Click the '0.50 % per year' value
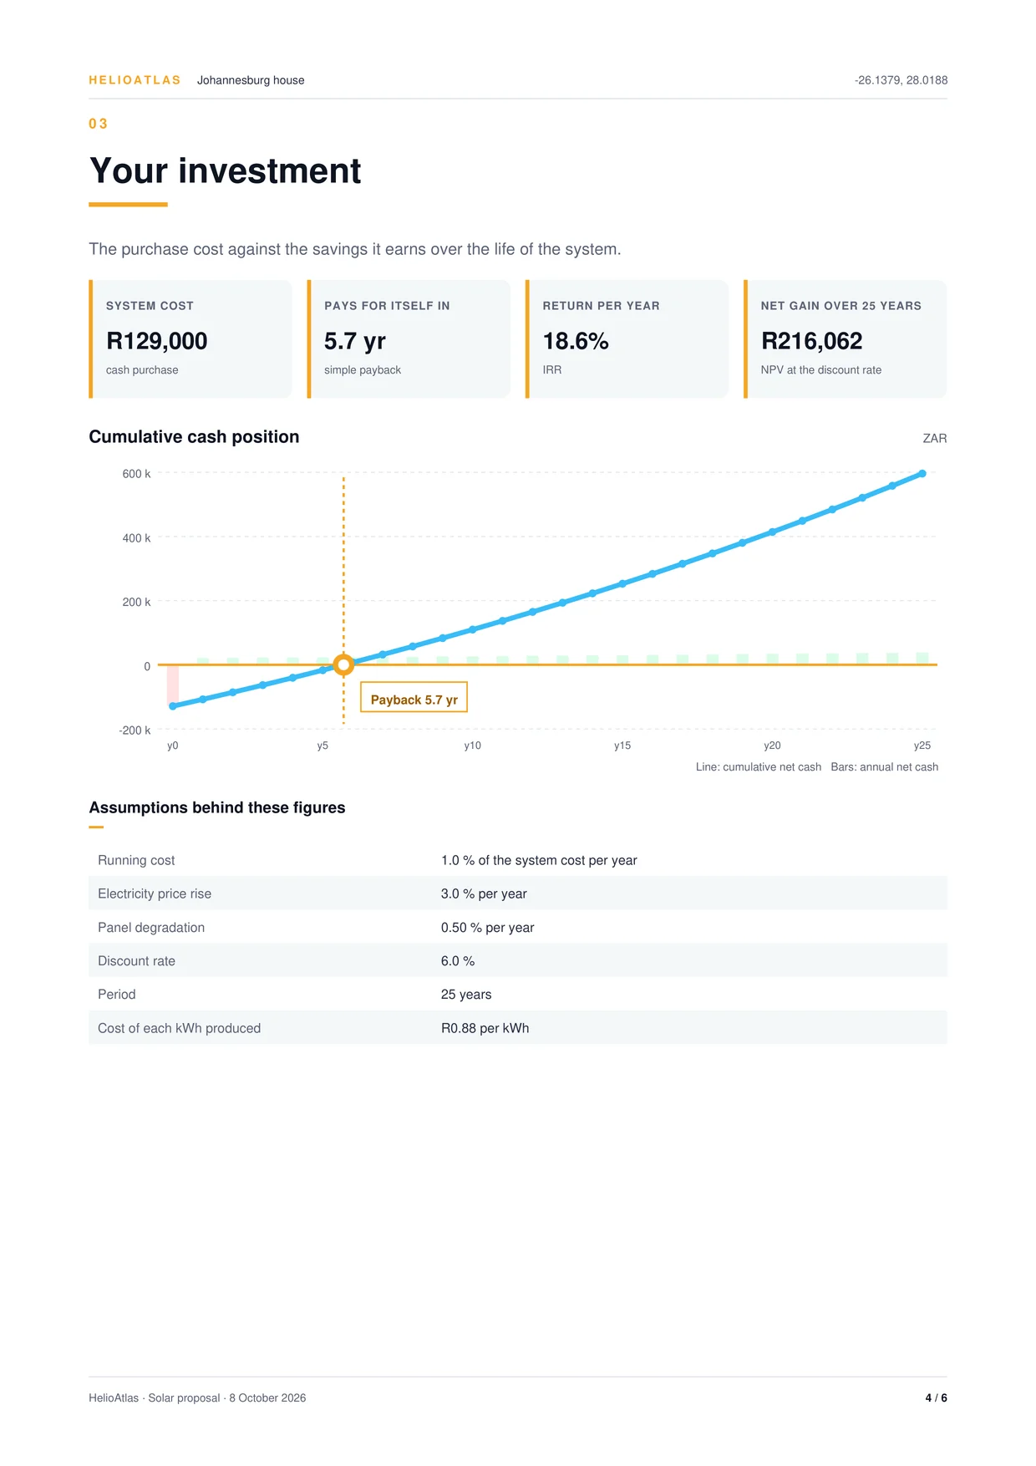Screen dimensions: 1036x1466 [x=488, y=928]
